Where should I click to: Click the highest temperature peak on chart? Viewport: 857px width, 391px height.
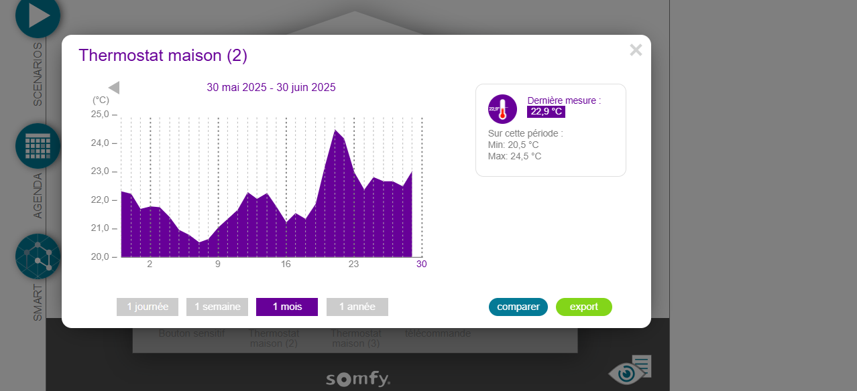[335, 131]
